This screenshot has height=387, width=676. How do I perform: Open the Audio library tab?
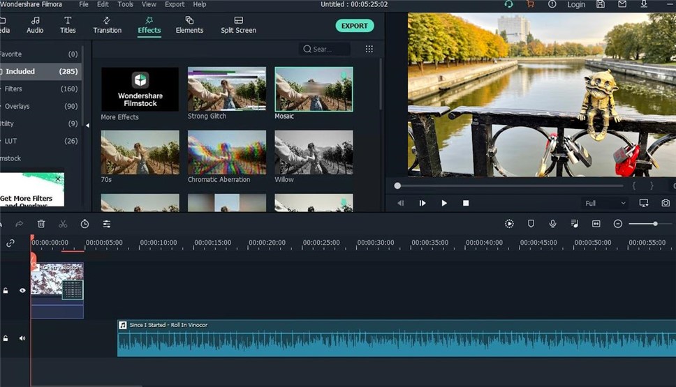(35, 25)
